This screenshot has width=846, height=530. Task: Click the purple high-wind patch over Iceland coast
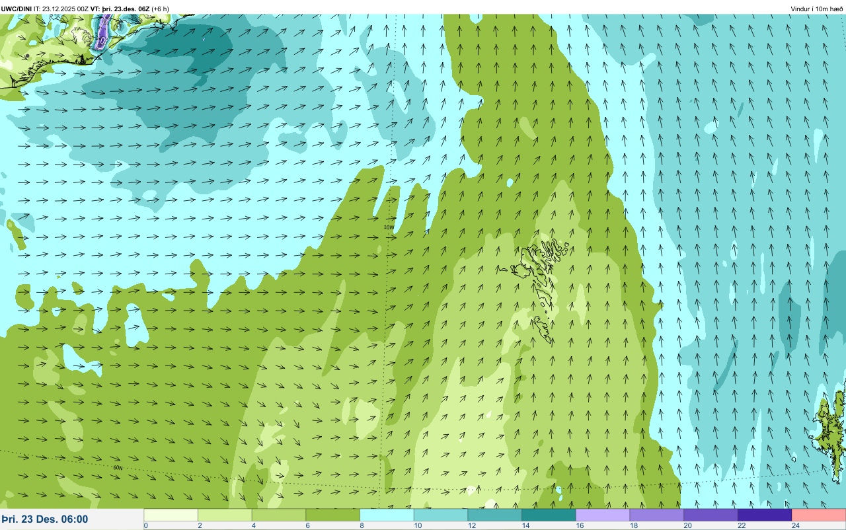click(102, 32)
